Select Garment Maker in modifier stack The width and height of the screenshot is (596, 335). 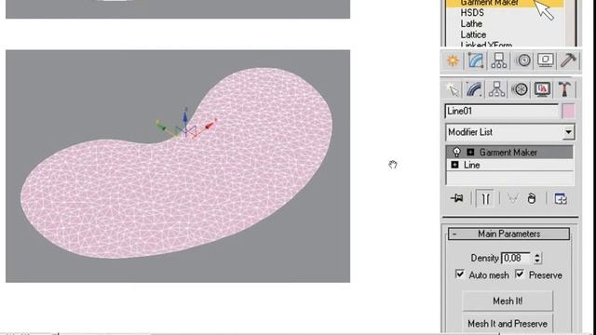(509, 153)
